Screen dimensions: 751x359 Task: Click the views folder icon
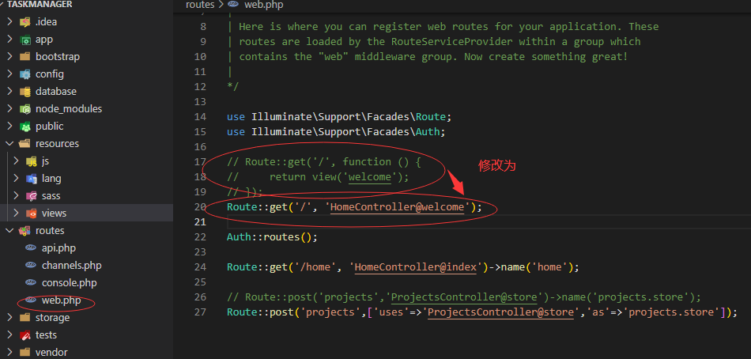[x=31, y=214]
